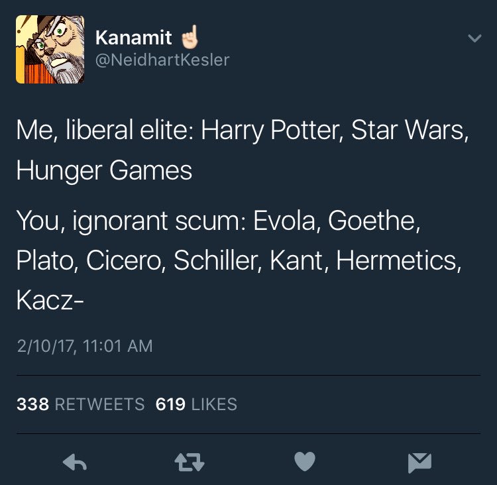The image size is (497, 485).
Task: Open tweet options chevron menu
Action: [x=474, y=38]
